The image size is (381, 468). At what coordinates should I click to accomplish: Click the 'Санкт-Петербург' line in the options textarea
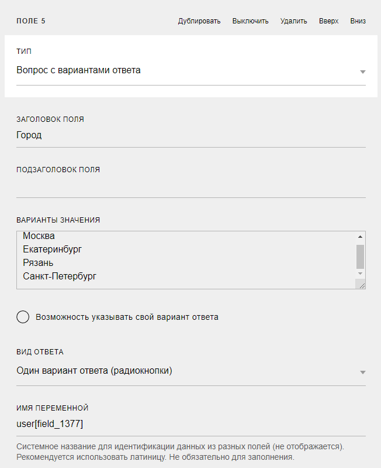click(x=60, y=276)
